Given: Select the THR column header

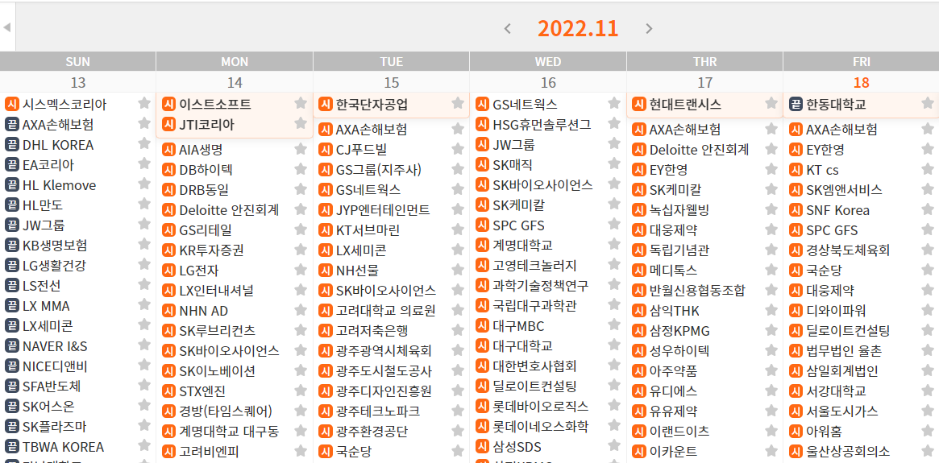Looking at the screenshot, I should pyautogui.click(x=704, y=62).
